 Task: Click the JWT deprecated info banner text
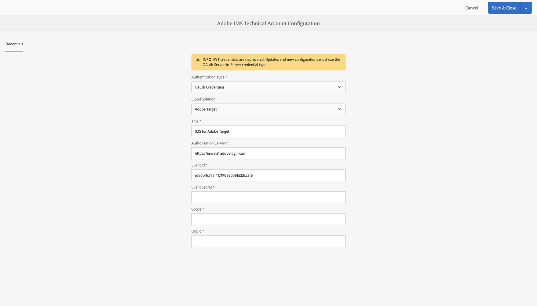click(271, 62)
